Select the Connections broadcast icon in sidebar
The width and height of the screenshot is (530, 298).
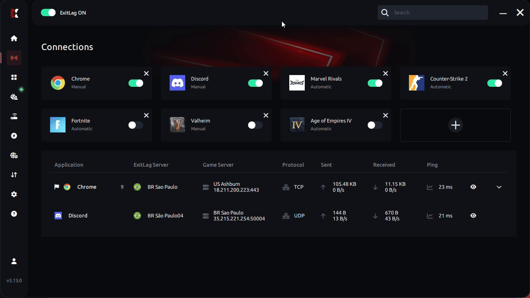pyautogui.click(x=14, y=58)
